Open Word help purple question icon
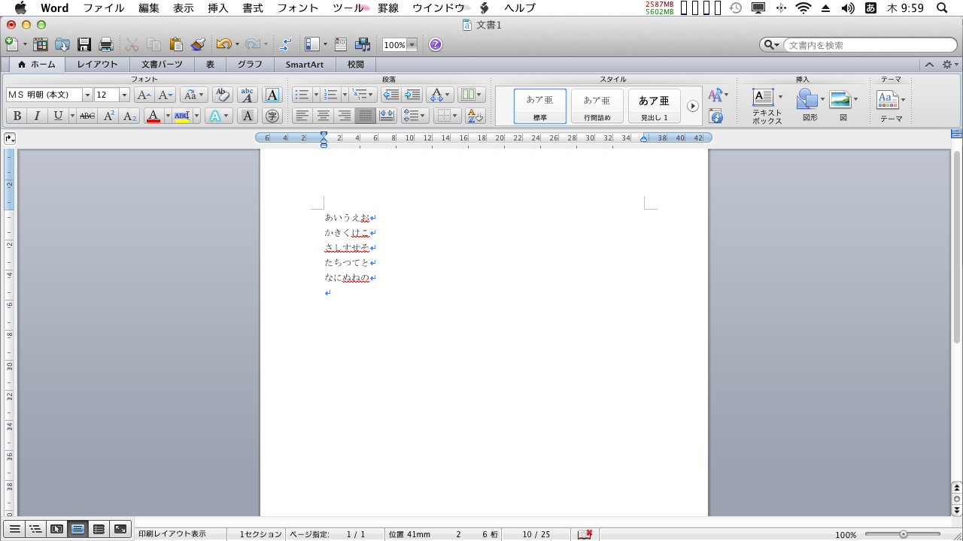The image size is (963, 541). tap(436, 44)
